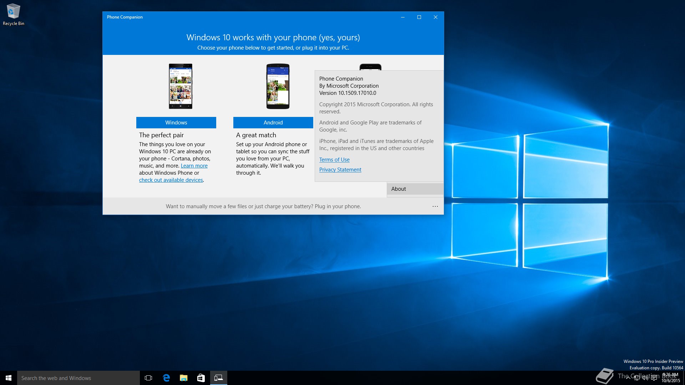
Task: Open File Explorer from the taskbar
Action: coord(183,378)
